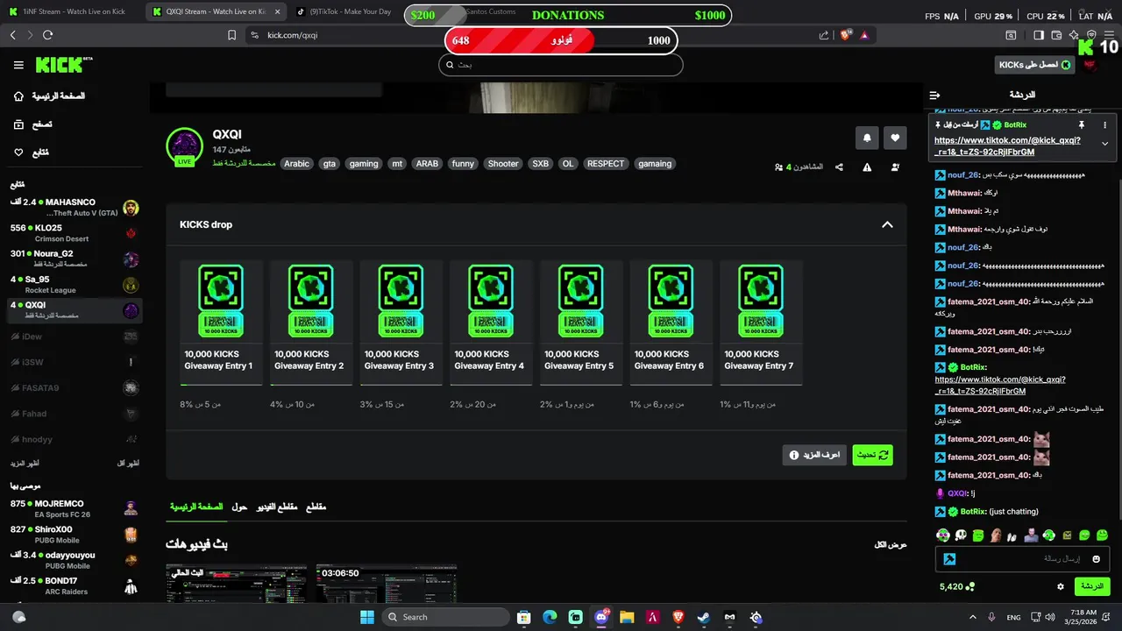1122x631 pixels.
Task: Click the Windows Start button
Action: 366,617
